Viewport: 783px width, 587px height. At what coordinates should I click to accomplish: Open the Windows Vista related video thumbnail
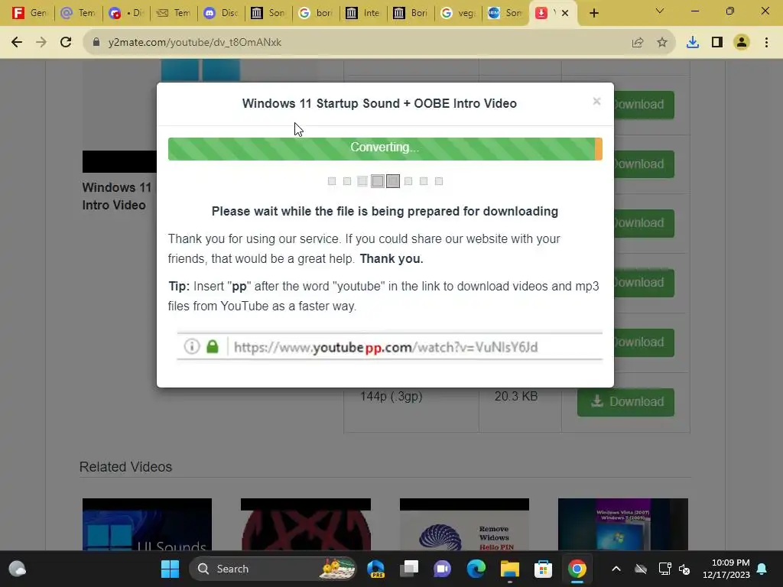(622, 524)
